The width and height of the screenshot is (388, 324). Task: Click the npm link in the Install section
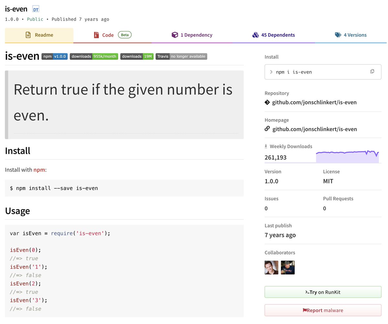[x=39, y=170]
